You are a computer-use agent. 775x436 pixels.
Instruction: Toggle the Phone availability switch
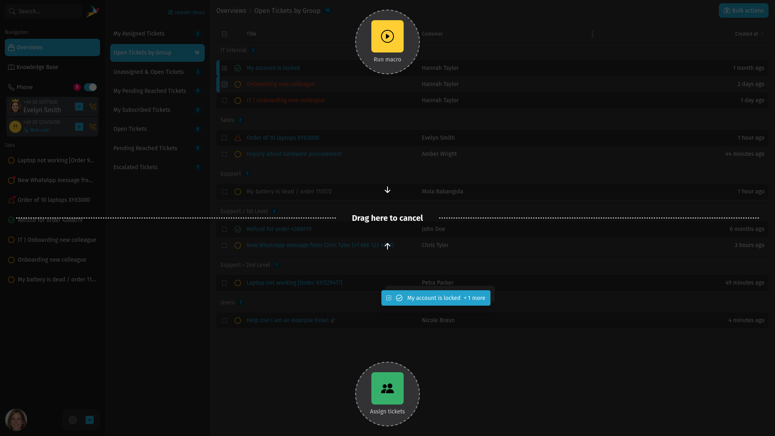[90, 87]
